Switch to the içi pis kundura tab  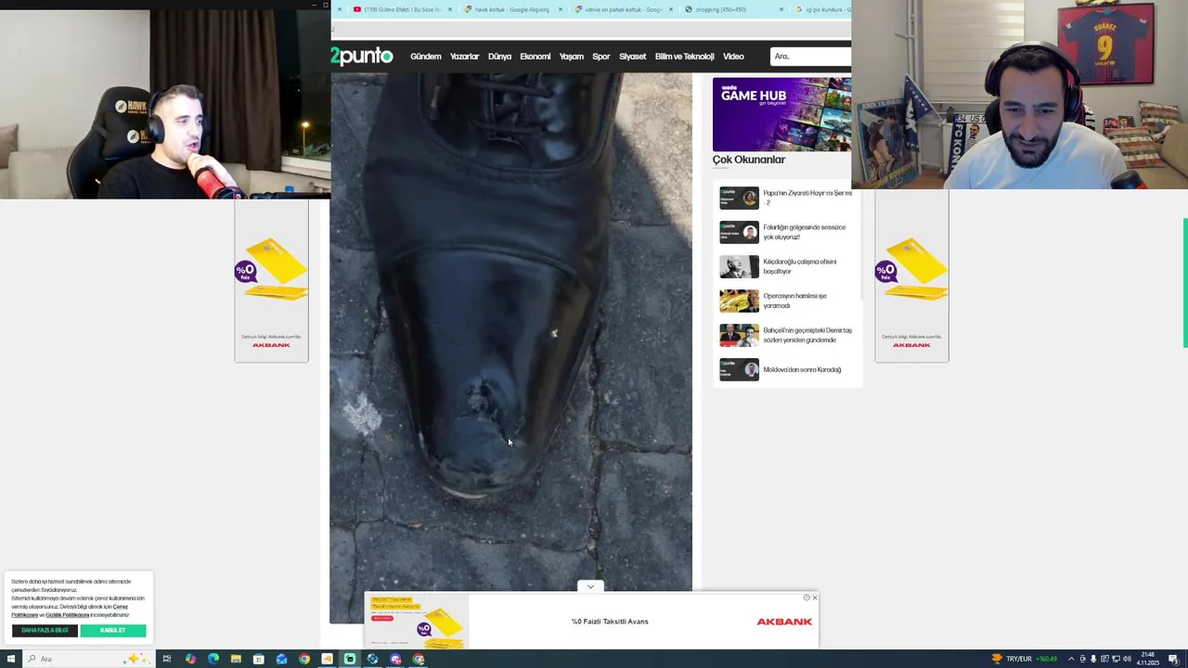pos(822,9)
